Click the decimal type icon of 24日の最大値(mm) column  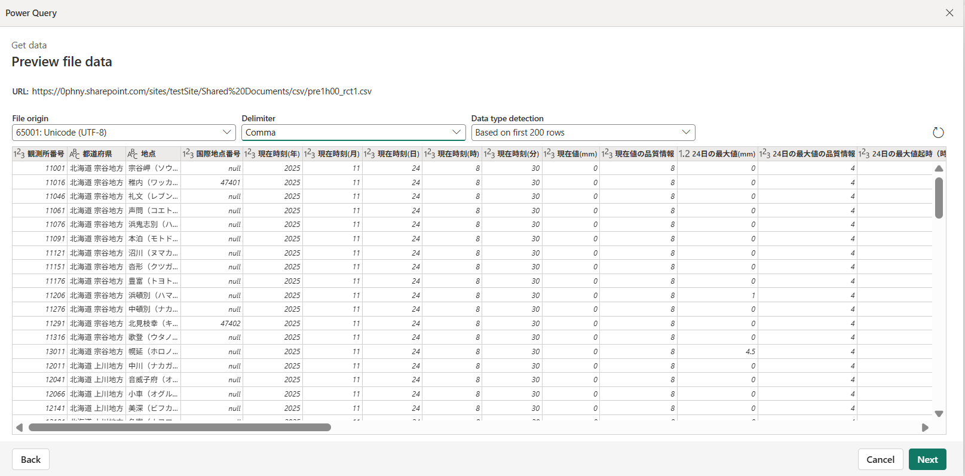coord(684,154)
